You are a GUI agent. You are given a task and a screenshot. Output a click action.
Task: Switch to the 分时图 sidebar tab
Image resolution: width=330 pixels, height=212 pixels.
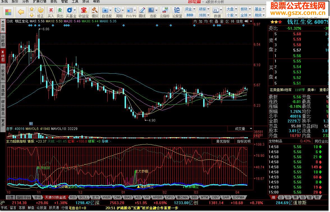pos(3,41)
